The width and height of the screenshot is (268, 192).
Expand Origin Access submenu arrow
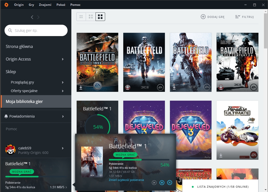click(x=63, y=59)
